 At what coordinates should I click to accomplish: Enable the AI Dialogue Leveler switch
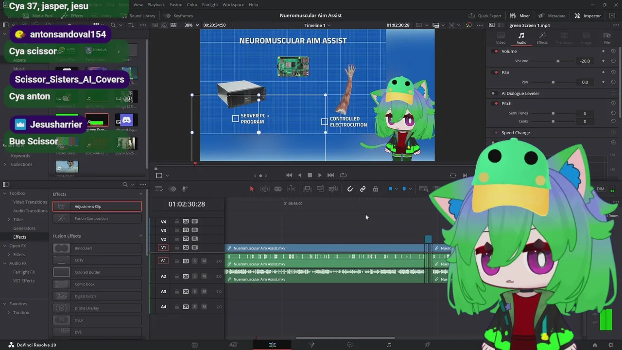point(496,93)
